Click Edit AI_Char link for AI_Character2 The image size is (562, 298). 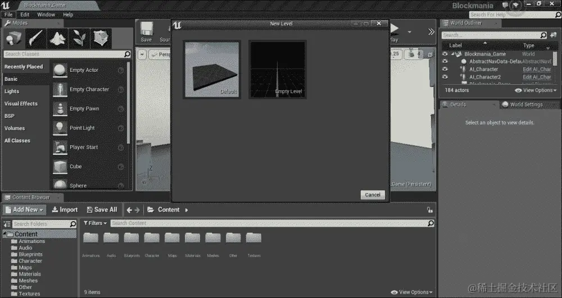point(537,77)
